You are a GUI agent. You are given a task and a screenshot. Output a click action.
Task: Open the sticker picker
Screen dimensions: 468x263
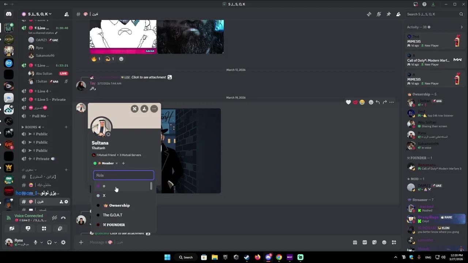point(374,242)
